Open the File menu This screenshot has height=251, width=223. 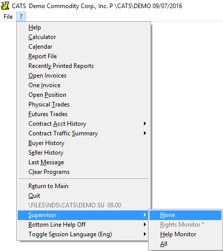[8, 17]
